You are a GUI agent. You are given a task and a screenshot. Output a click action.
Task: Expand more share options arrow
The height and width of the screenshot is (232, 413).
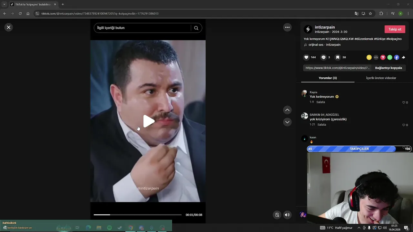coord(403,57)
